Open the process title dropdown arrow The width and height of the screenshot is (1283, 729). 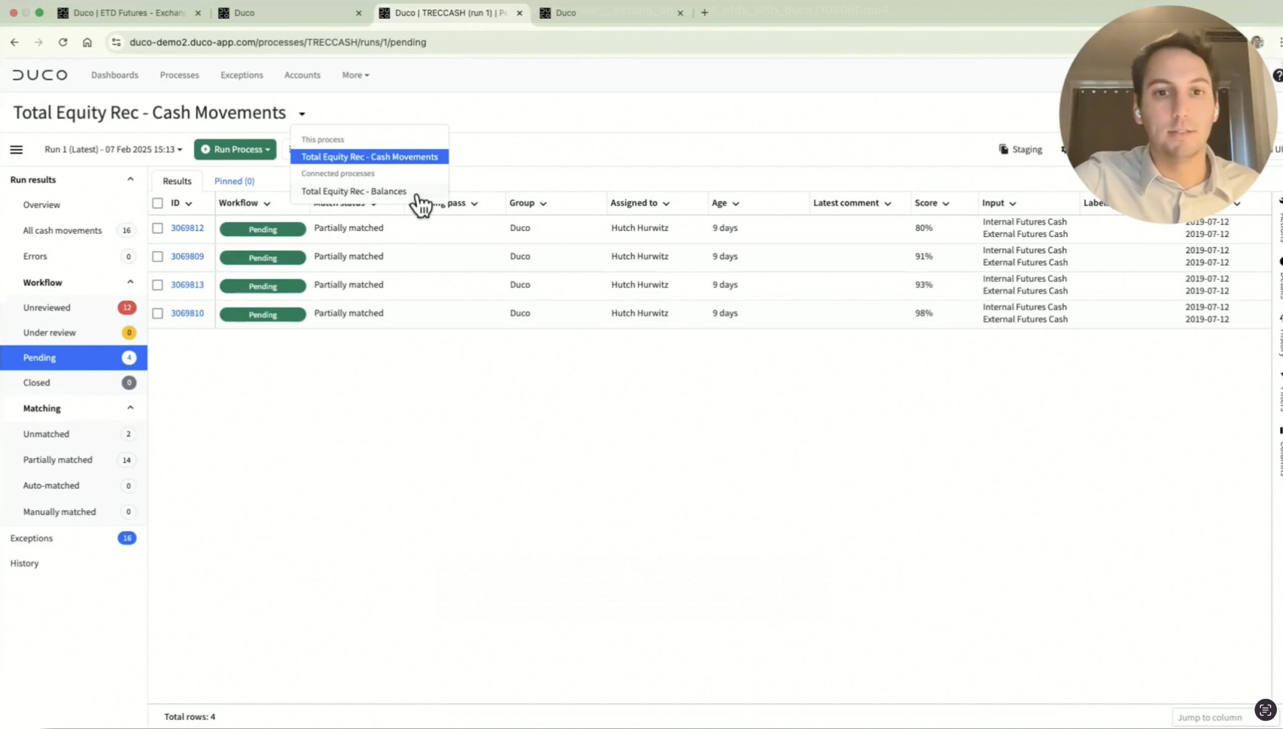click(302, 114)
